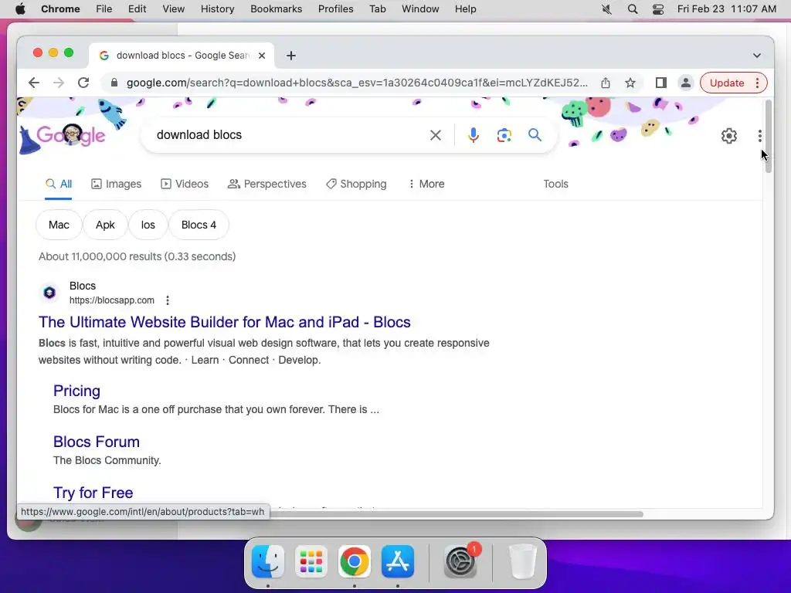Click the browser forward arrow
This screenshot has height=593, width=791.
[59, 83]
